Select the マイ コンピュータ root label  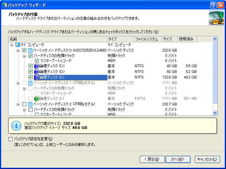pos(32,45)
